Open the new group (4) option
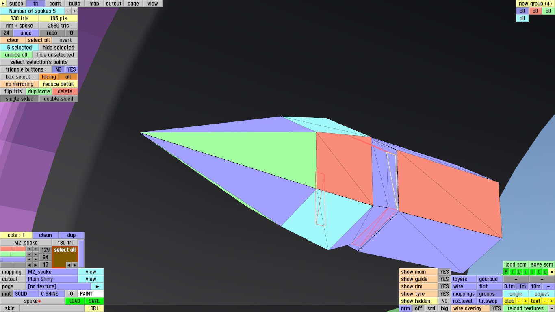The width and height of the screenshot is (555, 312). (535, 4)
